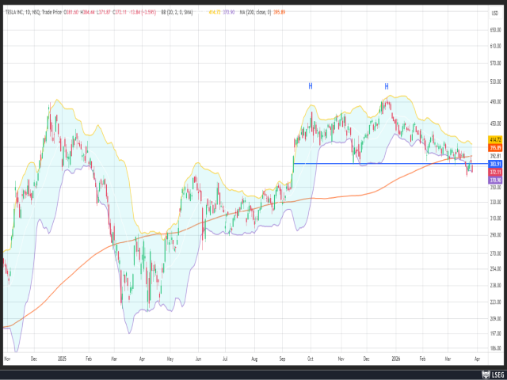Click the first blue H marker near October
This screenshot has height=380, width=507.
pos(311,86)
